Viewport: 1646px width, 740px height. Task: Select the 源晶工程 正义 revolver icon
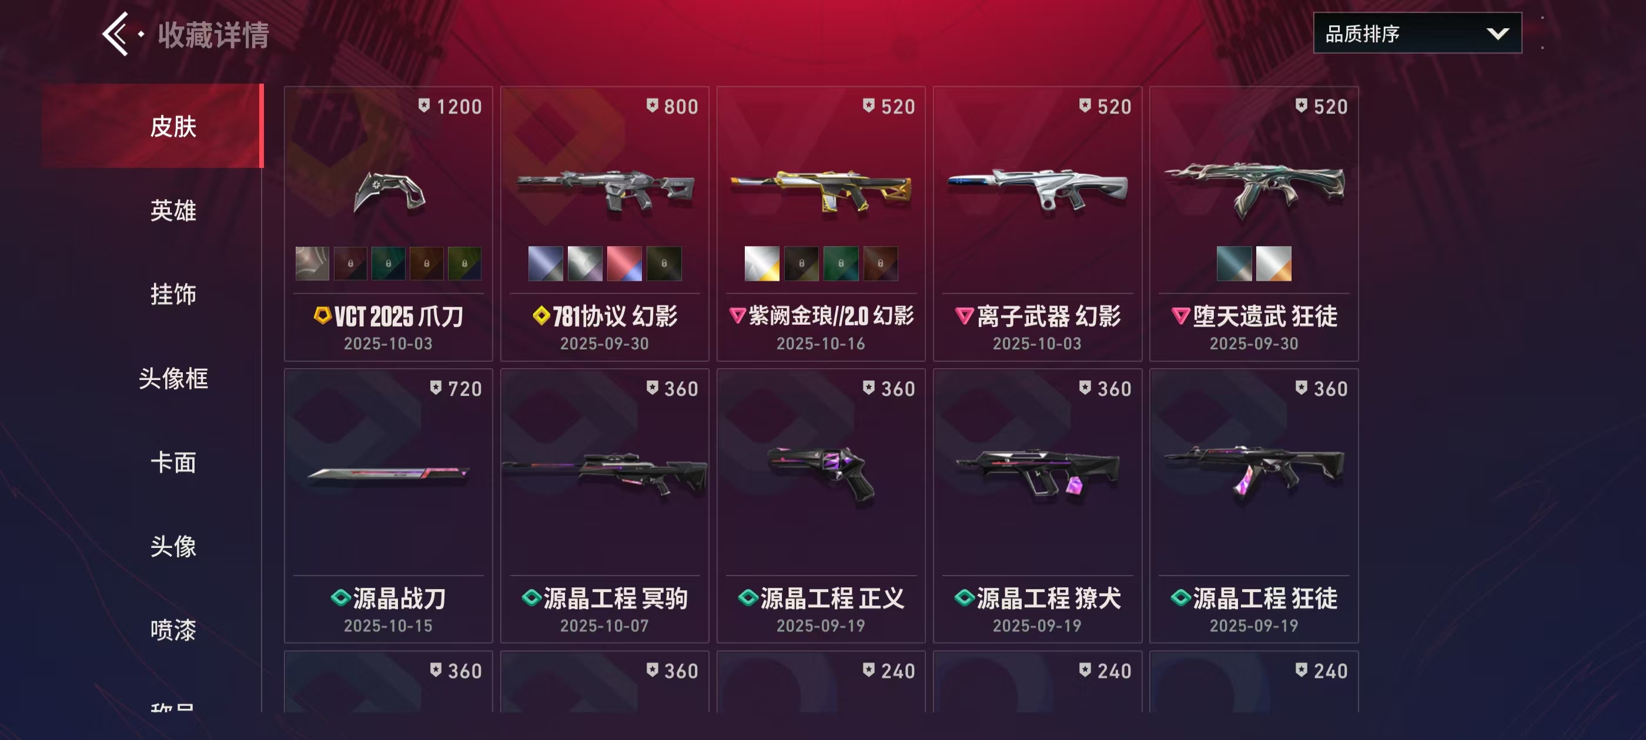[822, 474]
